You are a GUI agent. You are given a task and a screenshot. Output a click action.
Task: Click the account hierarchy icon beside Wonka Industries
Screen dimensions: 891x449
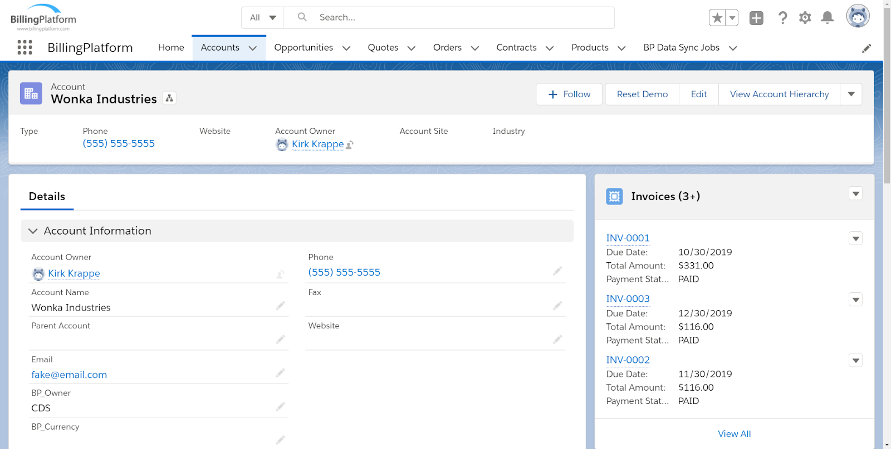[x=169, y=98]
